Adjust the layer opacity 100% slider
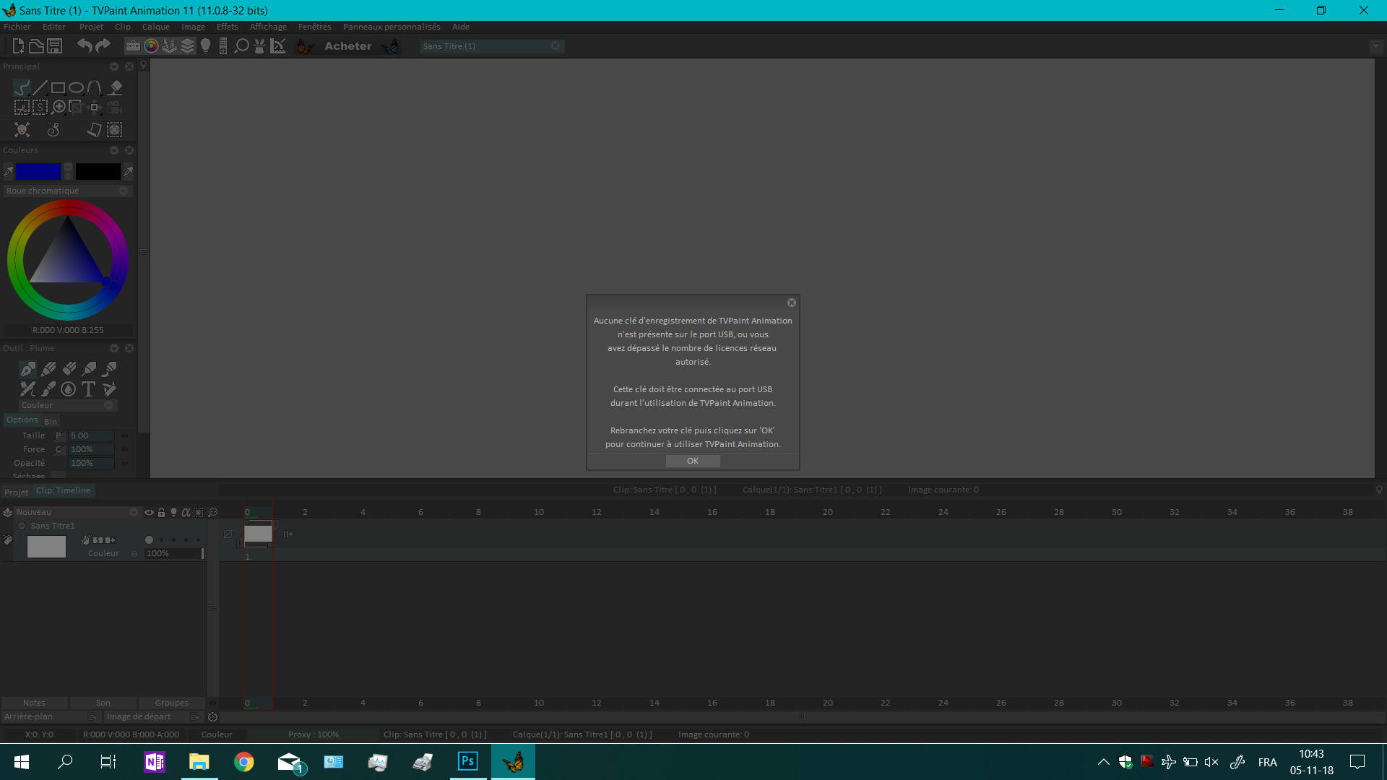Screen dimensions: 1387x780 pos(174,553)
